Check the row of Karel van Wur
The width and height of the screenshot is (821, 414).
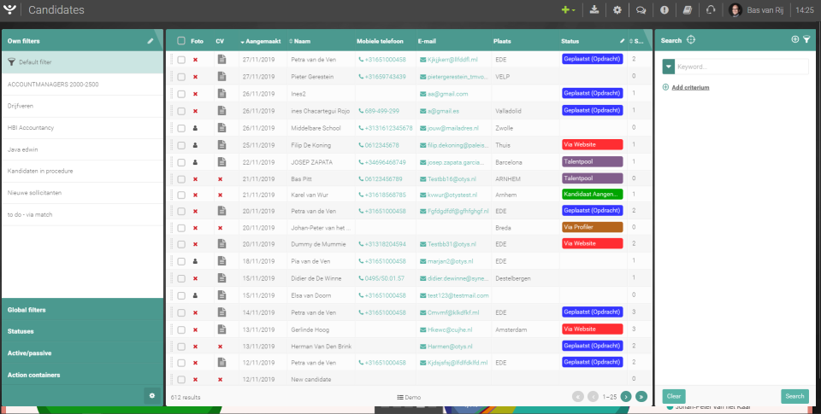181,195
